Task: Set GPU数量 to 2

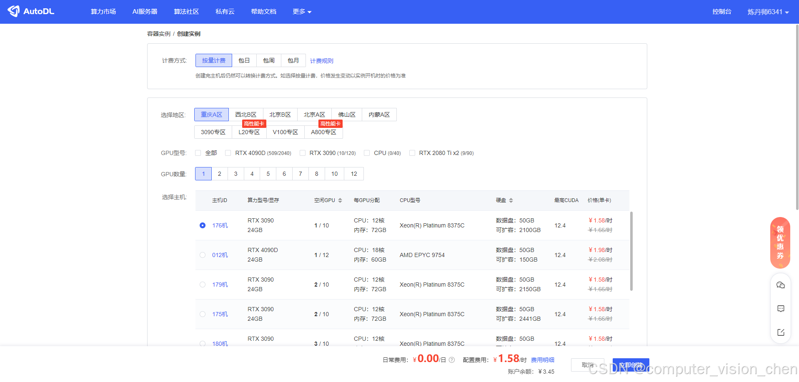Action: (x=220, y=174)
